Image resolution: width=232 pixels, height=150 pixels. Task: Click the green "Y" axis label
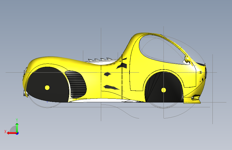17,120
